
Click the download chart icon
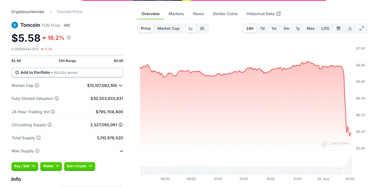pos(350,29)
